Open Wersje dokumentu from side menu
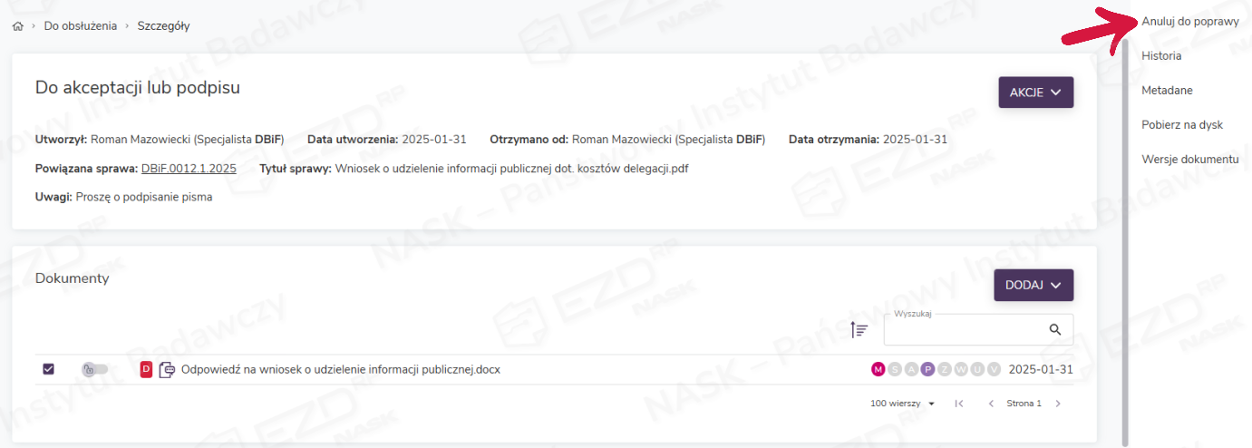 click(1189, 159)
